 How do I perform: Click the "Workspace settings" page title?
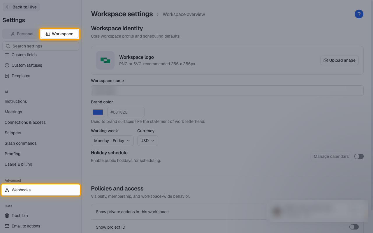[122, 14]
